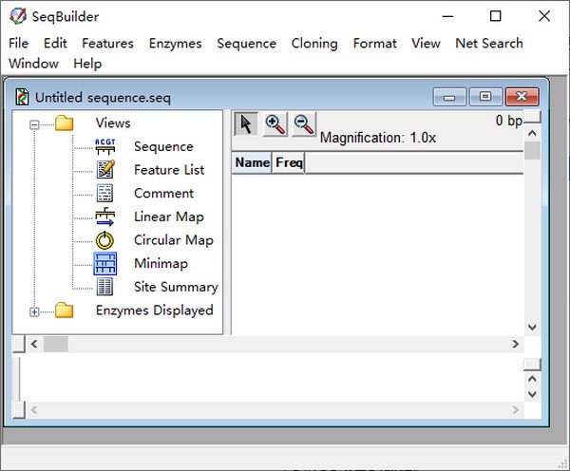The width and height of the screenshot is (570, 471).
Task: Select the Views folder label
Action: 113,123
